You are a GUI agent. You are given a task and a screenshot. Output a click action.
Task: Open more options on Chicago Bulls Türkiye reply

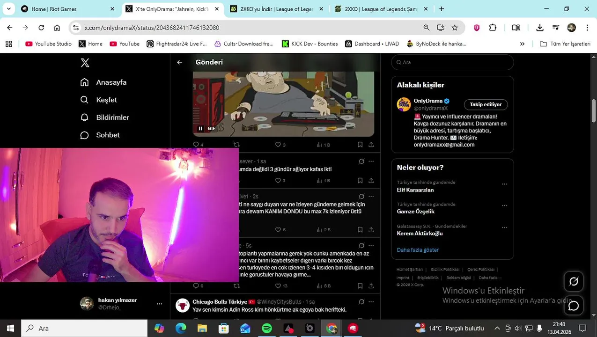(371, 302)
